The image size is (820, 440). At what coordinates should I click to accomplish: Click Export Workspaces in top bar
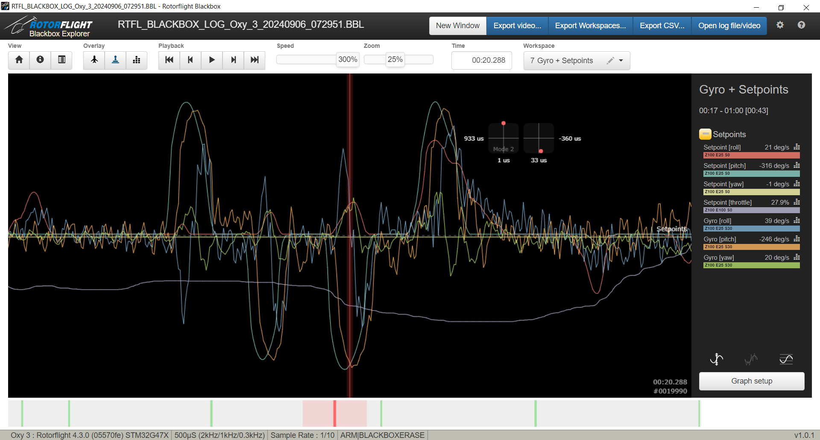[x=590, y=26]
